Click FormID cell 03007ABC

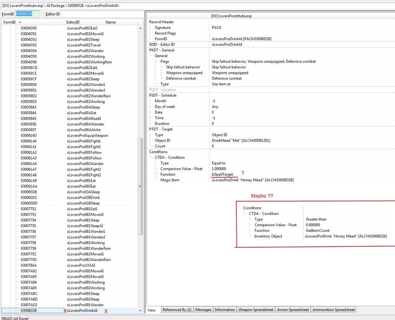click(29, 294)
